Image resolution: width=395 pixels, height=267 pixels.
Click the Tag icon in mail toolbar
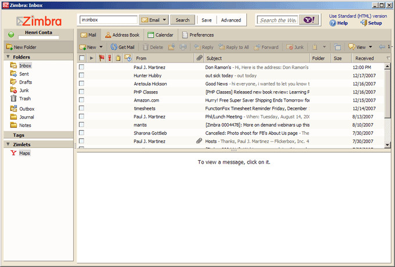click(x=315, y=47)
